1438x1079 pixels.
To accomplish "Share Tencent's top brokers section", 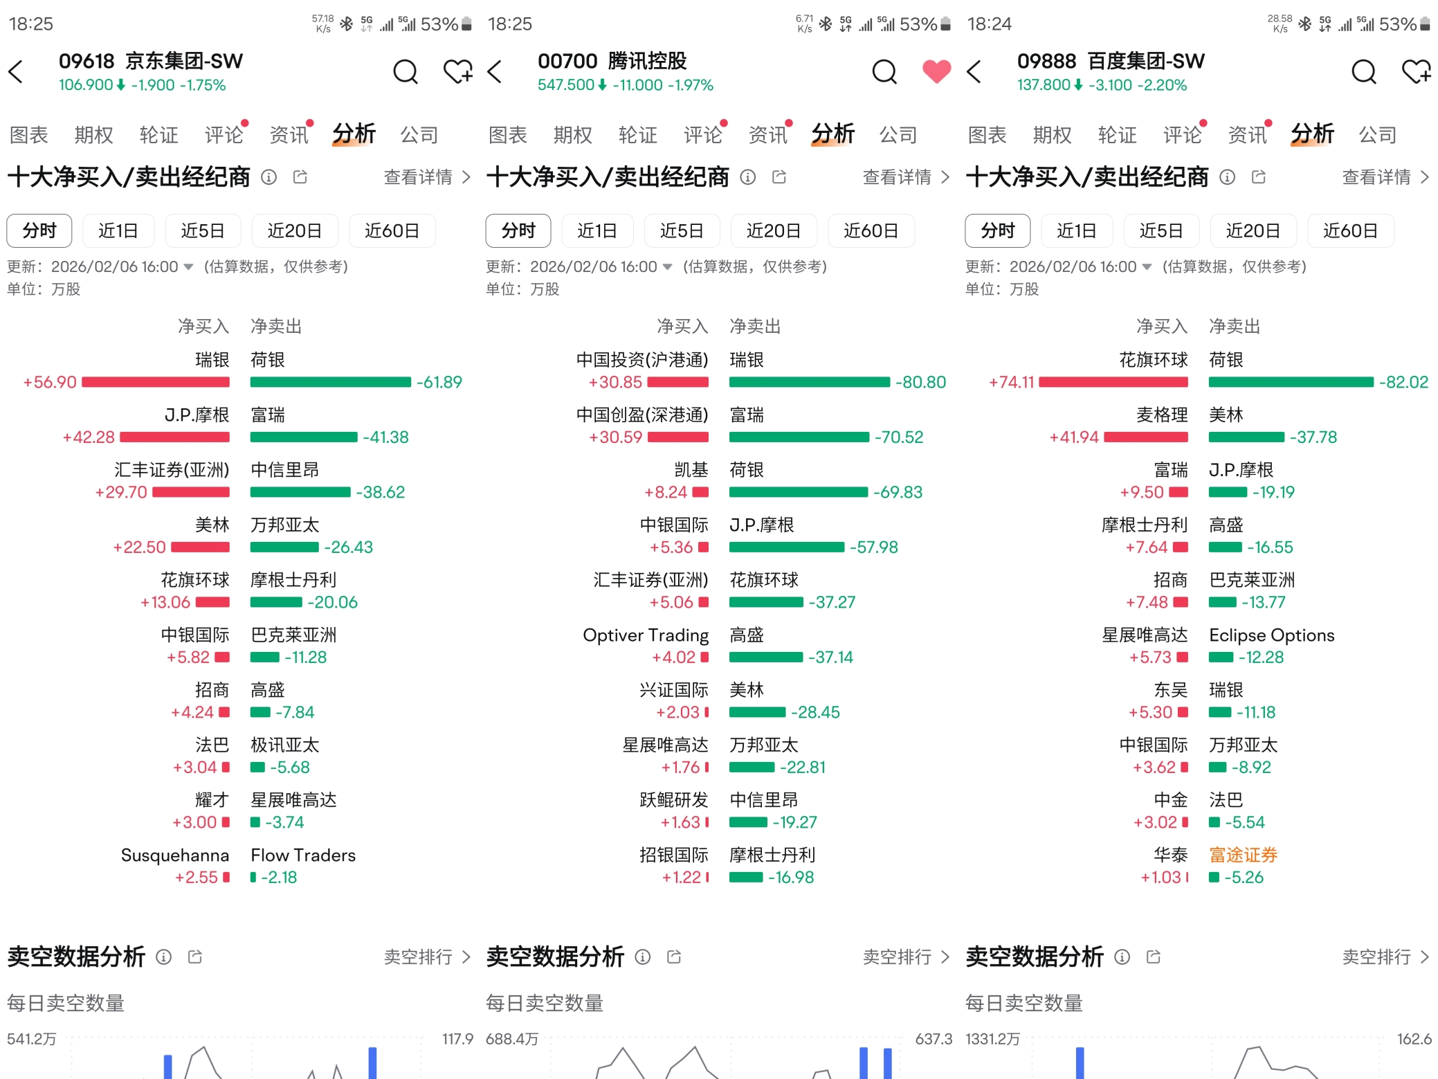I will tap(779, 177).
